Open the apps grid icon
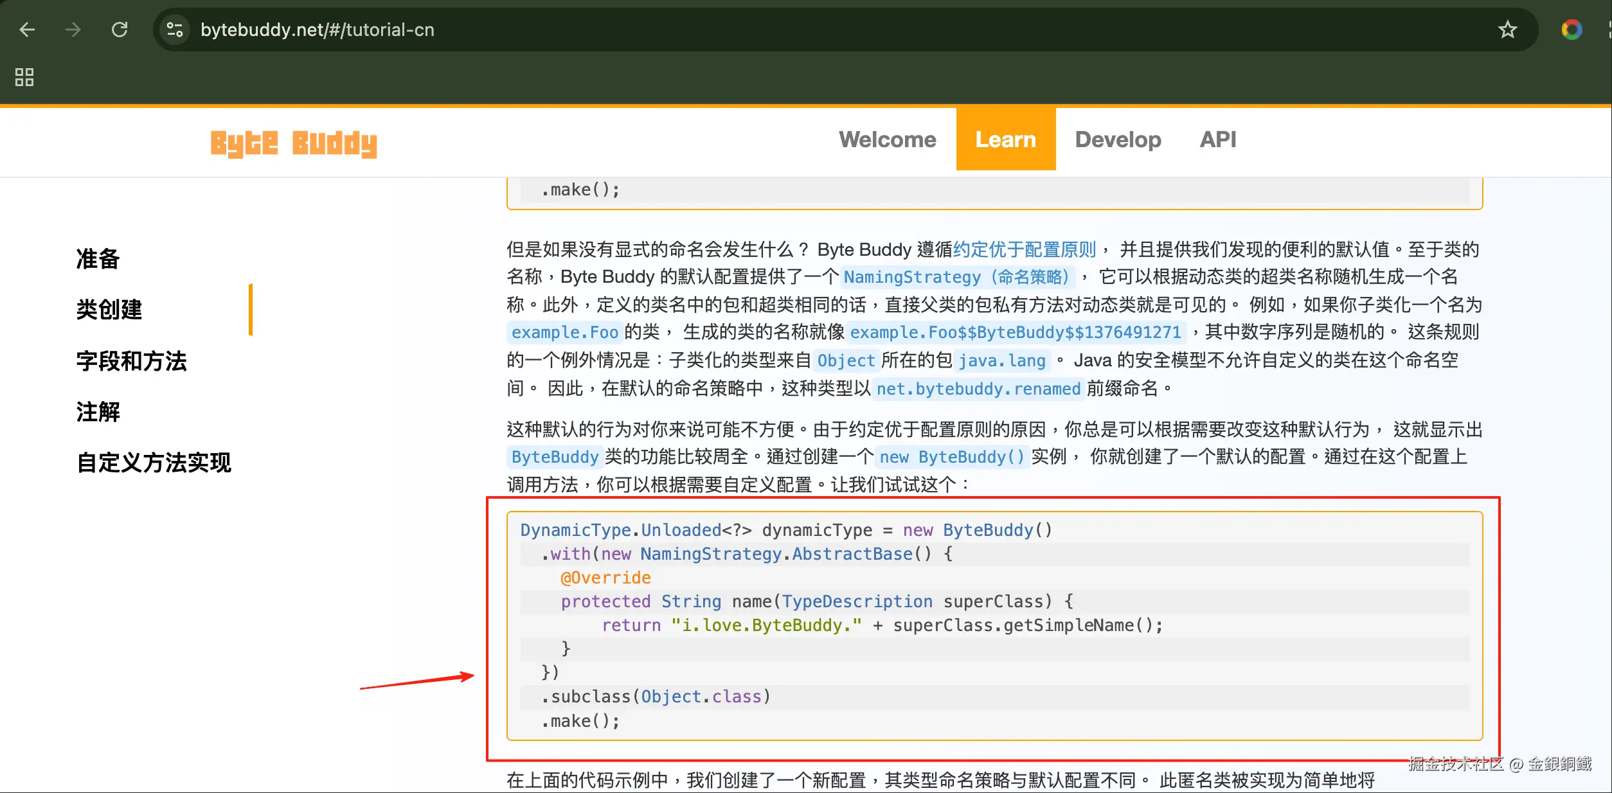1612x793 pixels. click(24, 77)
